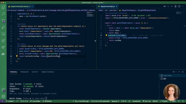Open errors and warnings count in status bar

[x=24, y=101]
